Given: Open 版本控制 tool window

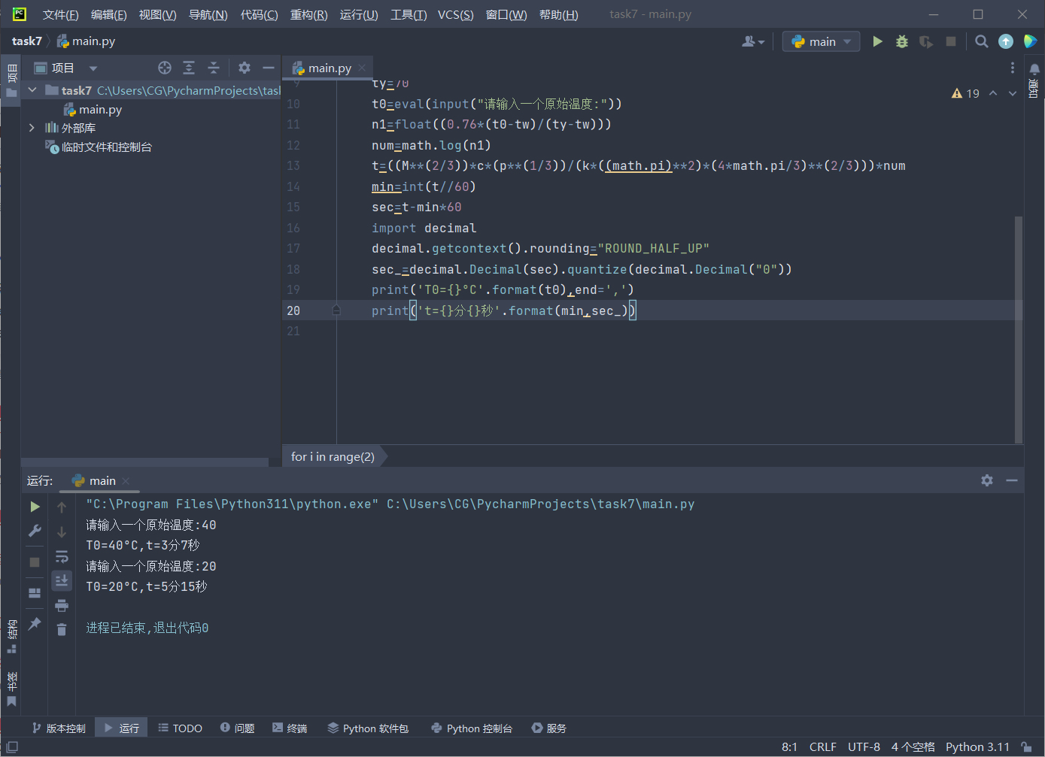Looking at the screenshot, I should [59, 728].
